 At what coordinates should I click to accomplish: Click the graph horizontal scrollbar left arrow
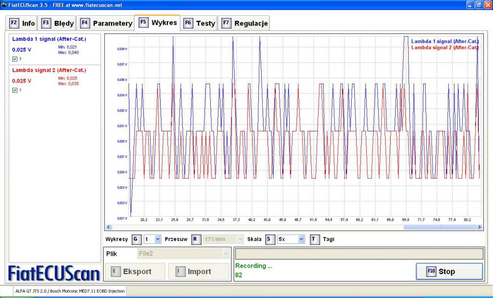(x=109, y=227)
